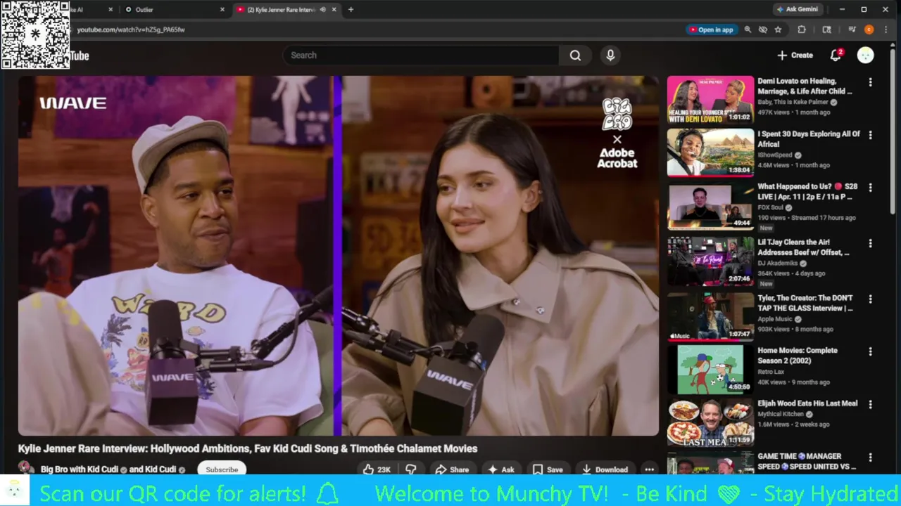901x506 pixels.
Task: Click Open in app in the address bar
Action: (711, 30)
